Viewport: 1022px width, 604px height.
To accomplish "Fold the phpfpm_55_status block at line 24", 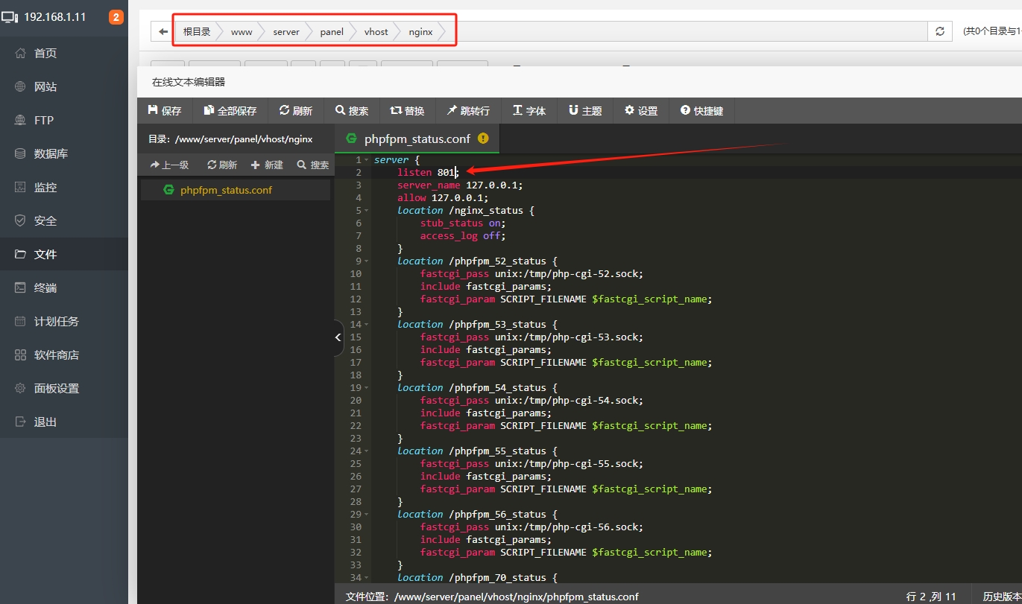I will click(x=367, y=451).
